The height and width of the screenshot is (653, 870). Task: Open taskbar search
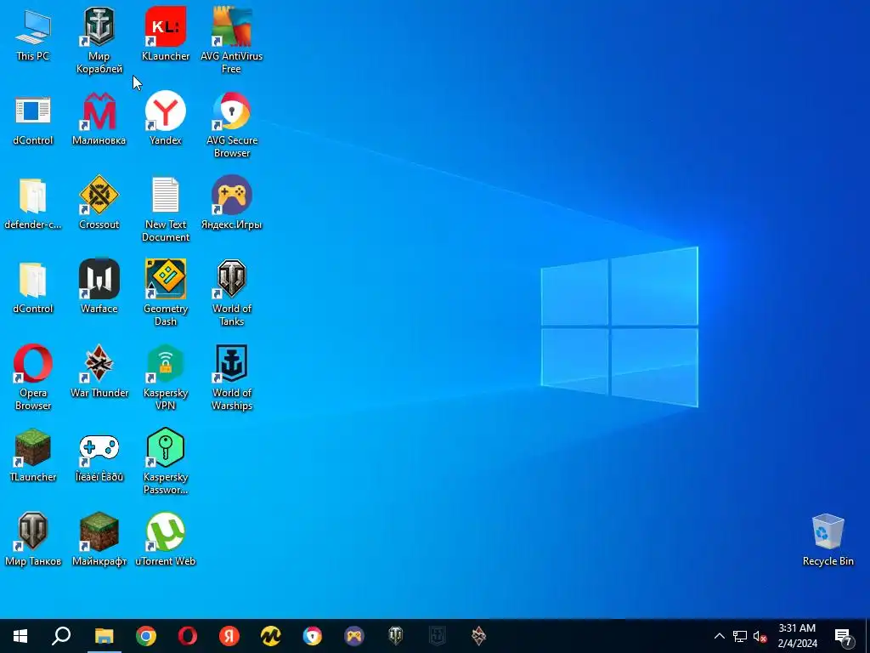pos(61,636)
